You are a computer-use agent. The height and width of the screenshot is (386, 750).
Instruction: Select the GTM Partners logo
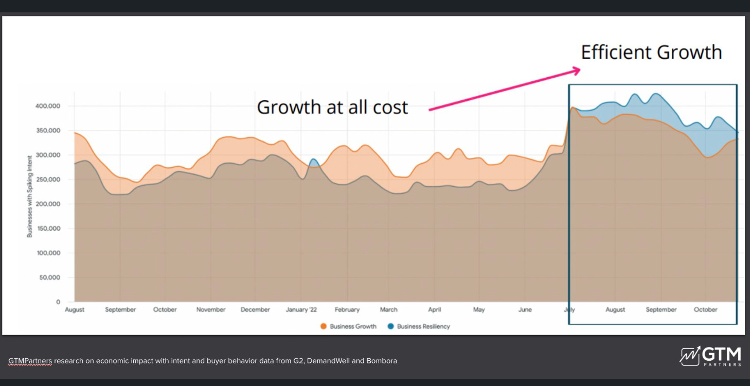pos(710,356)
